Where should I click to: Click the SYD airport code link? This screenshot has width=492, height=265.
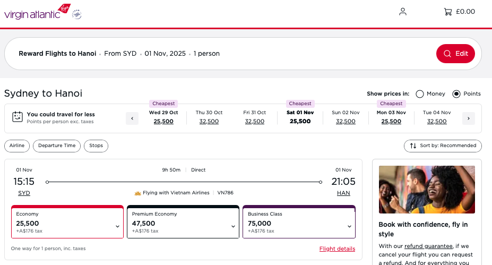(x=24, y=193)
